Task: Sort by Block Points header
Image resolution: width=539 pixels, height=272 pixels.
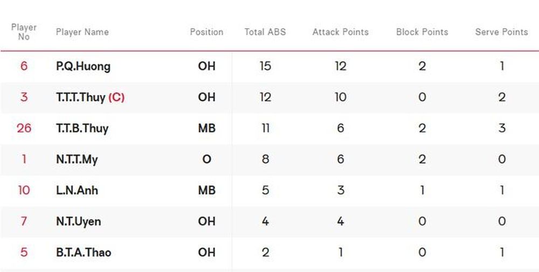Action: [422, 32]
